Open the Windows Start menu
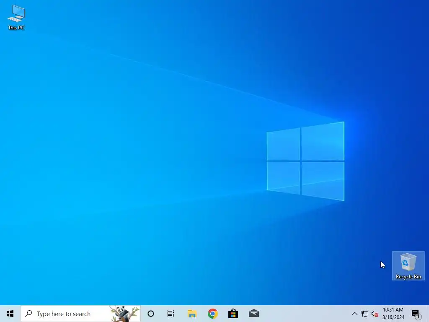Viewport: 429px width, 322px height. (10, 314)
